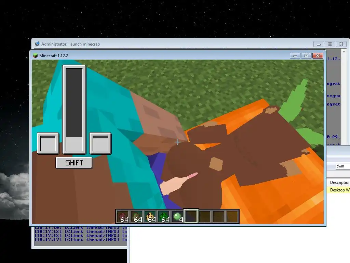Image resolution: width=350 pixels, height=263 pixels.
Task: Select the second hotbar slot spawn egg
Action: pos(137,216)
